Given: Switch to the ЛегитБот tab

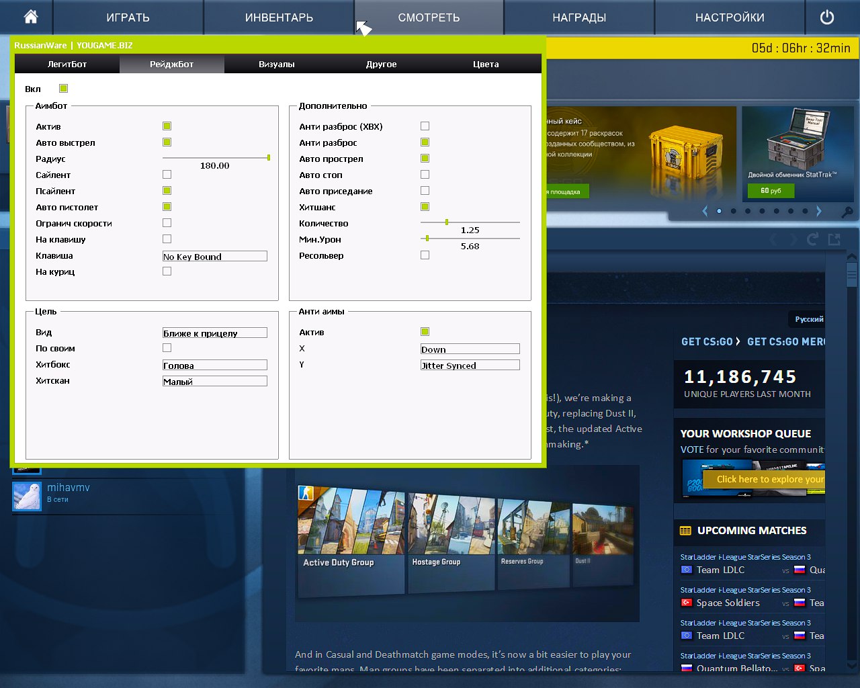Looking at the screenshot, I should tap(67, 64).
